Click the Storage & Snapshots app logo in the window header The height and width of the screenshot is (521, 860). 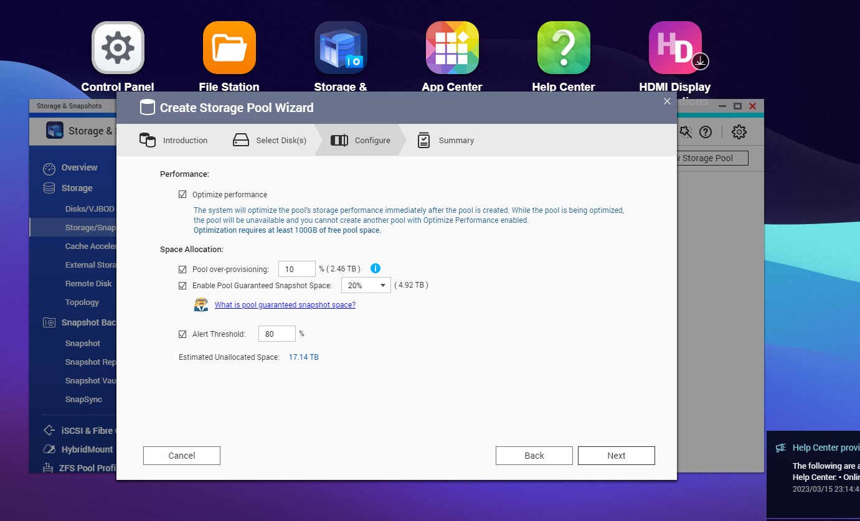(55, 131)
